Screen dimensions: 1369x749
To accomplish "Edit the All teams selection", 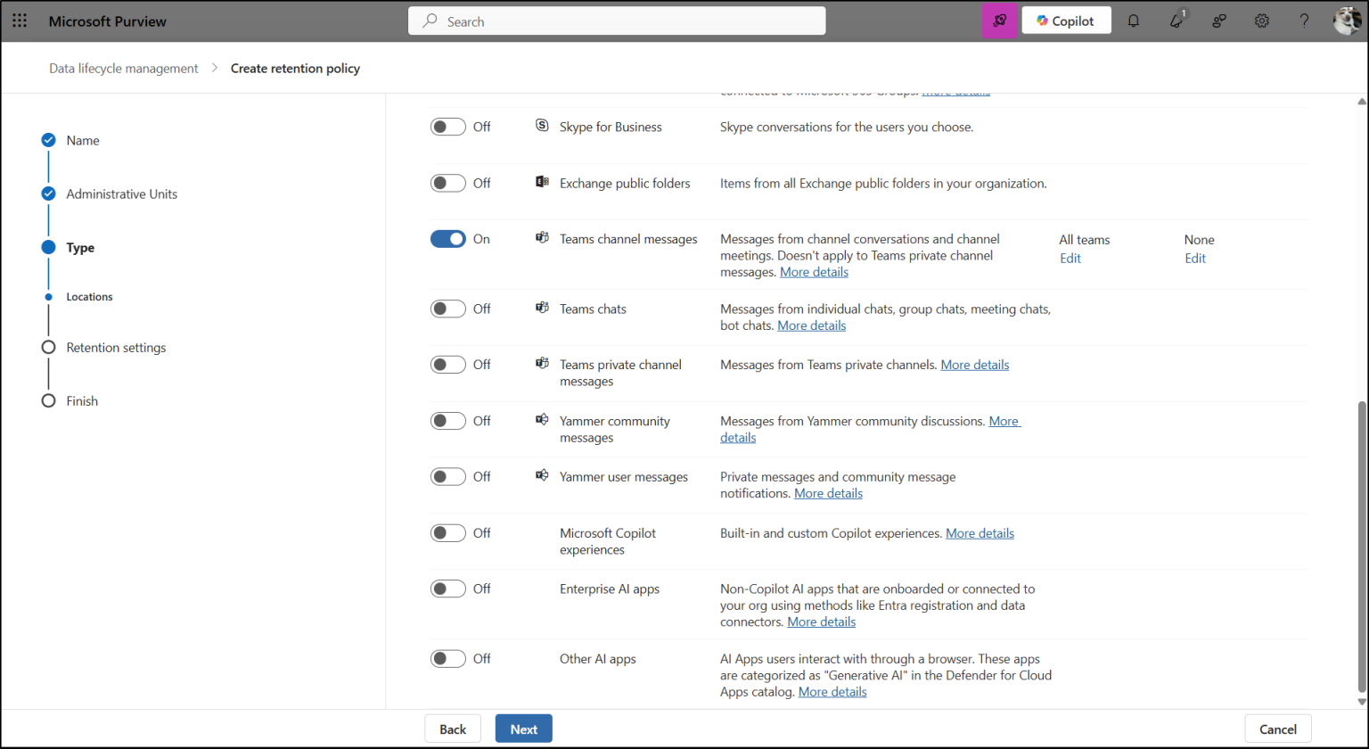I will pos(1069,258).
